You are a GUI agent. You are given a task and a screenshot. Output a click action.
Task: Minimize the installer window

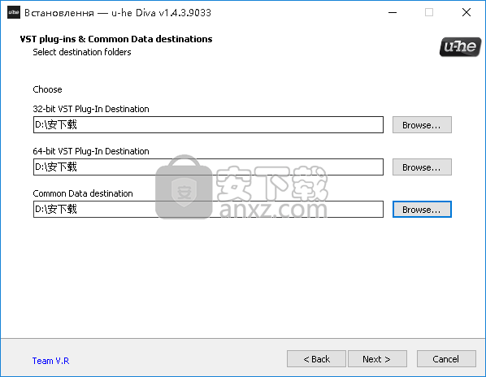(x=393, y=12)
